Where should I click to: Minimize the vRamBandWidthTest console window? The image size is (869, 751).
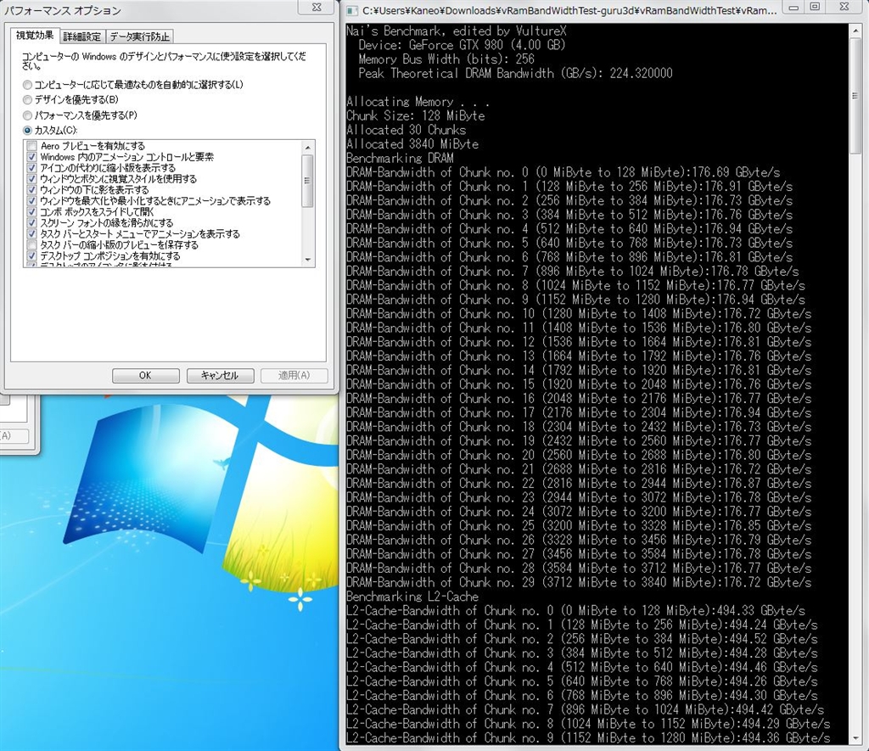click(x=793, y=8)
